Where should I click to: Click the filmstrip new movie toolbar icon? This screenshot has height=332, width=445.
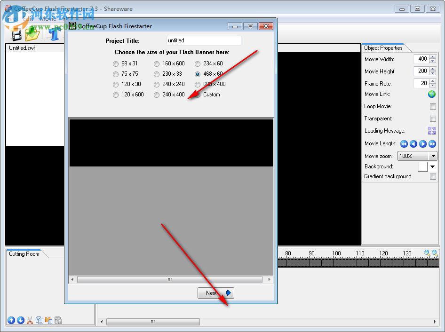[16, 35]
